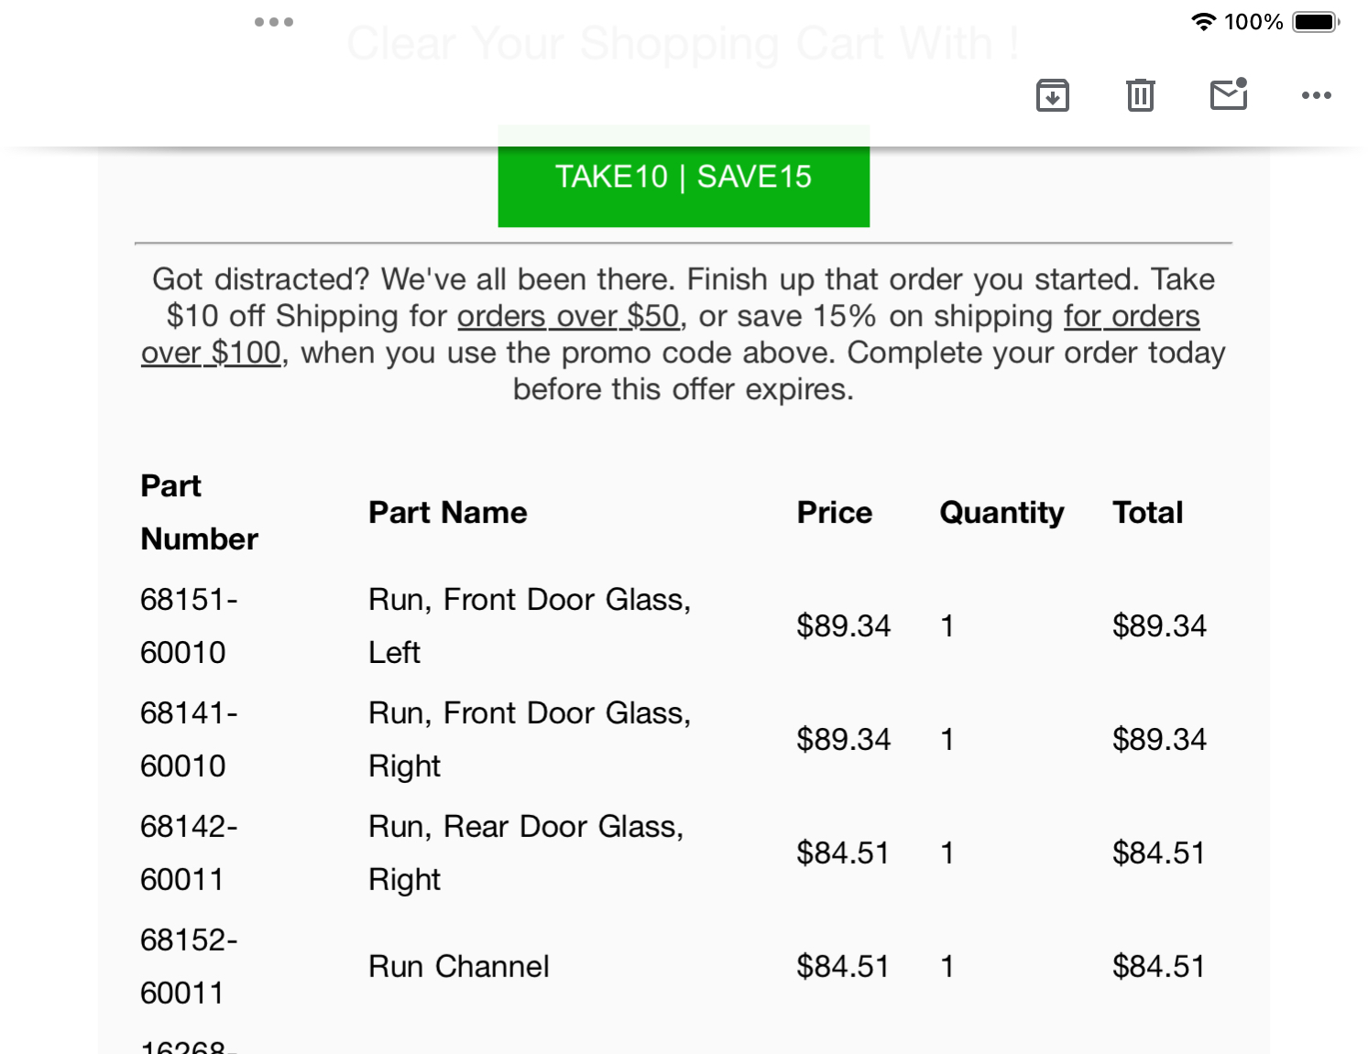This screenshot has width=1368, height=1054.
Task: Tap the Run, Front Door Glass, Right item
Action: (x=529, y=739)
